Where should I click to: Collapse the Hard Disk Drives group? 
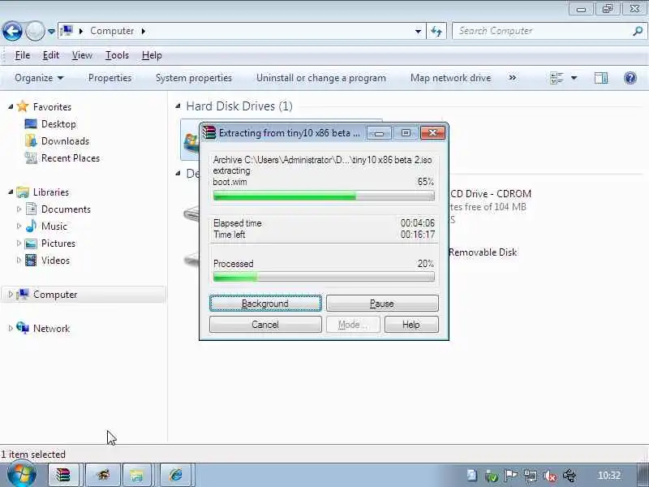(x=178, y=106)
